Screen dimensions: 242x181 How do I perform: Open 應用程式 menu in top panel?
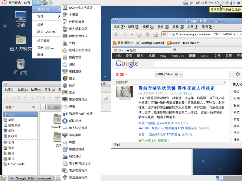pos(15,3)
